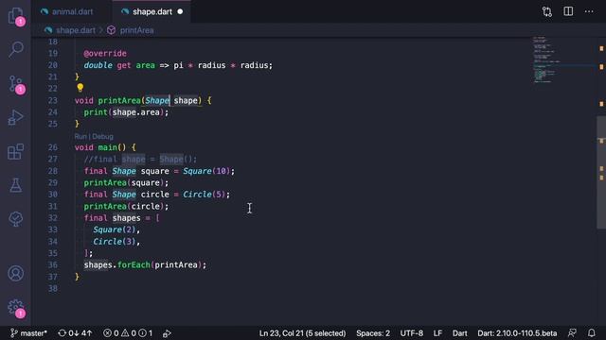Image resolution: width=606 pixels, height=340 pixels.
Task: Split the editor to the right
Action: (x=568, y=11)
